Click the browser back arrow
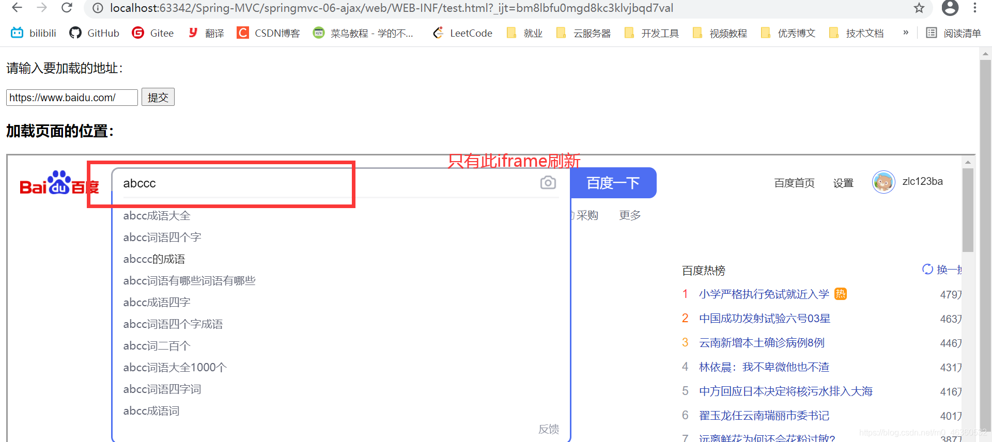Viewport: 992px width, 442px height. click(x=17, y=8)
